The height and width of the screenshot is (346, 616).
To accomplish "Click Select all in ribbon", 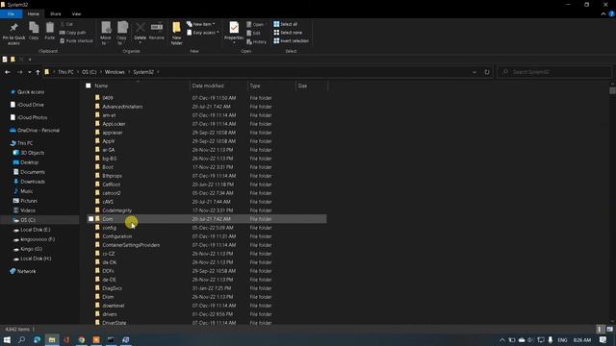I will point(286,24).
